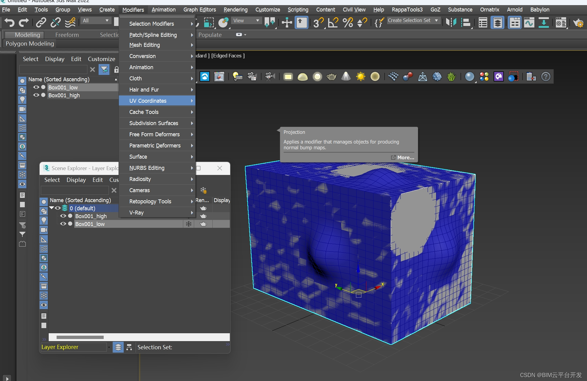Select the Select and Move cross tool
587x381 pixels.
(x=287, y=23)
